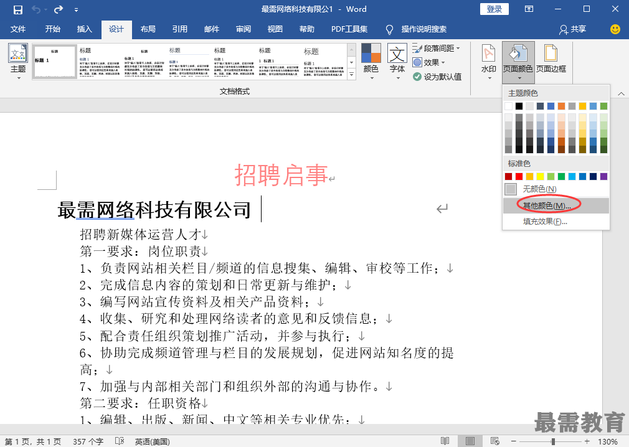Click the 共享 share button
Screen dimensions: 629x447
[573, 29]
